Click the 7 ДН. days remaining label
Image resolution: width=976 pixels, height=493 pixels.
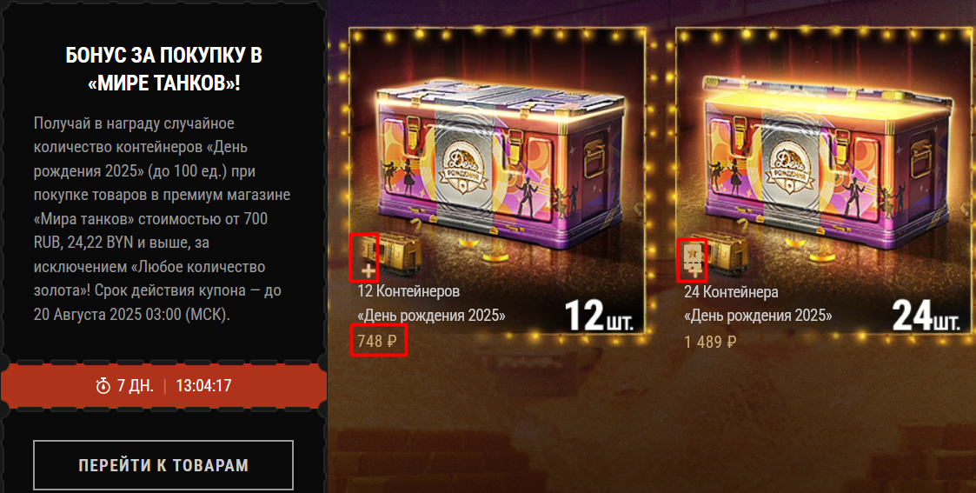(135, 386)
